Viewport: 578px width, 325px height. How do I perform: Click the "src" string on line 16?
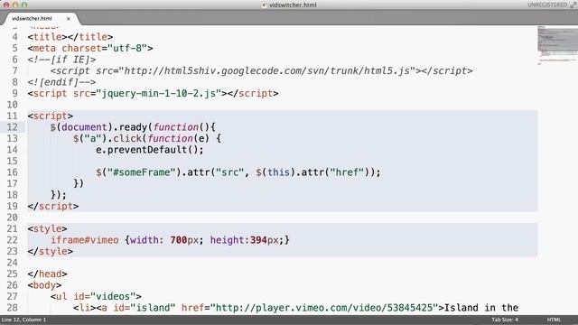pyautogui.click(x=230, y=172)
